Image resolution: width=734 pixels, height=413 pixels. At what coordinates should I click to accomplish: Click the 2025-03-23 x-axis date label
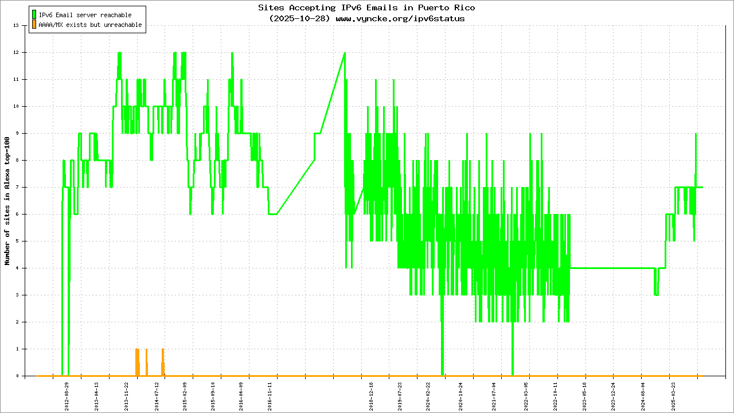coord(674,394)
